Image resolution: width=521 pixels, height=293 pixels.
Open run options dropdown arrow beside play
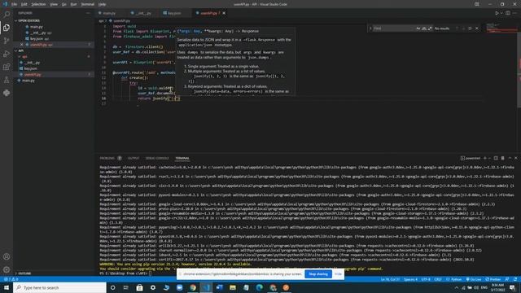[501, 13]
